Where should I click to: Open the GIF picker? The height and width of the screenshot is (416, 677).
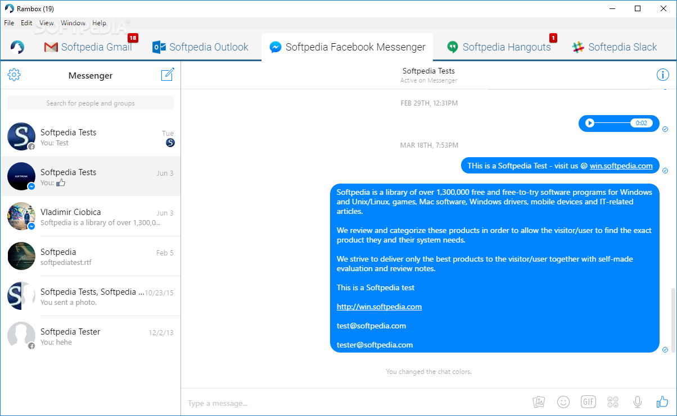coord(588,402)
